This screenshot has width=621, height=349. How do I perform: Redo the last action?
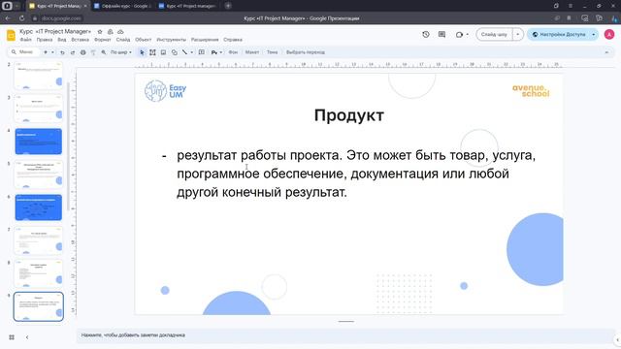coord(73,52)
